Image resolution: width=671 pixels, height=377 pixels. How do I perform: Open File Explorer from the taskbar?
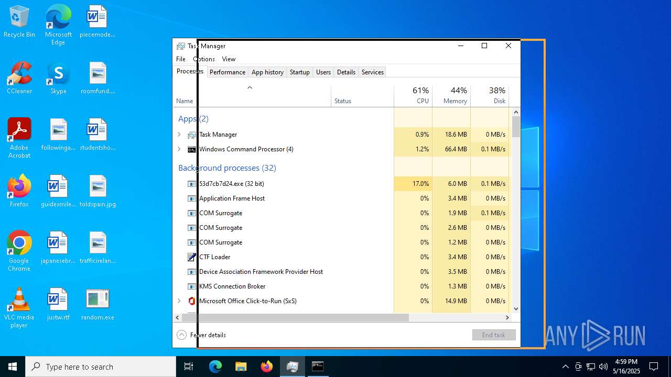(x=241, y=367)
